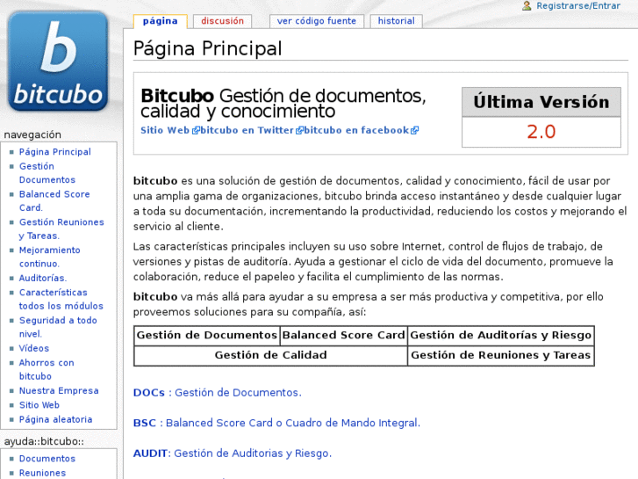Open the bitcubo en Twitter link

tap(252, 130)
